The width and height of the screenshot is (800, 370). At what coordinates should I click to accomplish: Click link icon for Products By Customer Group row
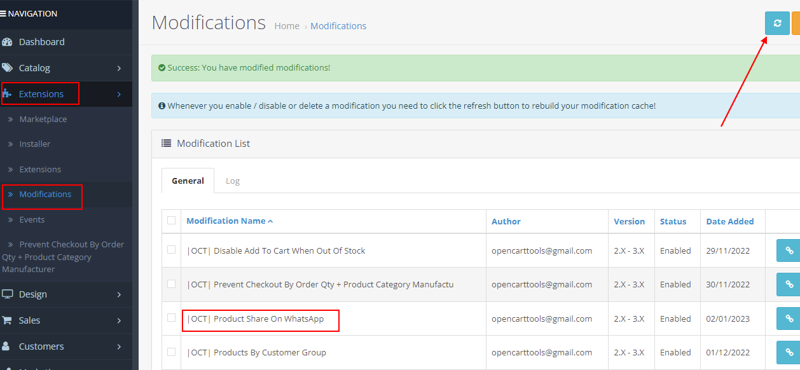[789, 352]
